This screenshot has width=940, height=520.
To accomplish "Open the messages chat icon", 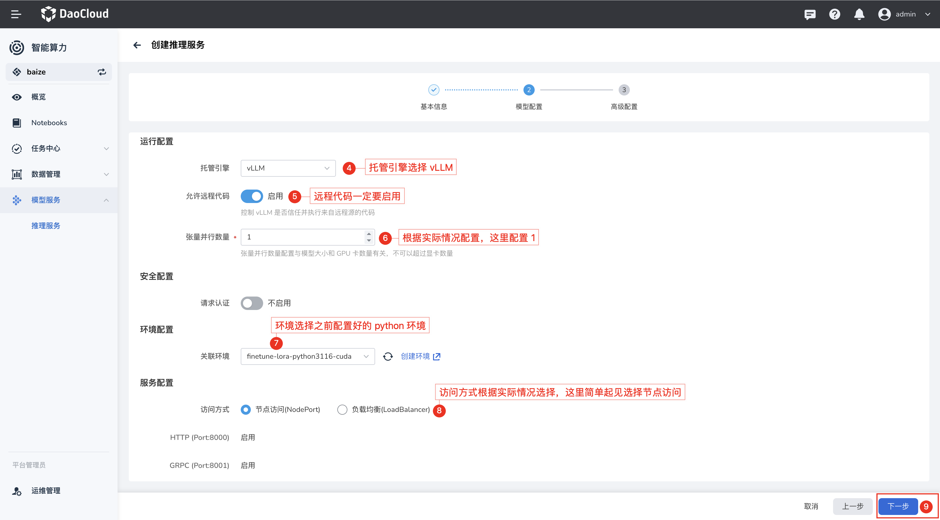I will click(x=810, y=14).
